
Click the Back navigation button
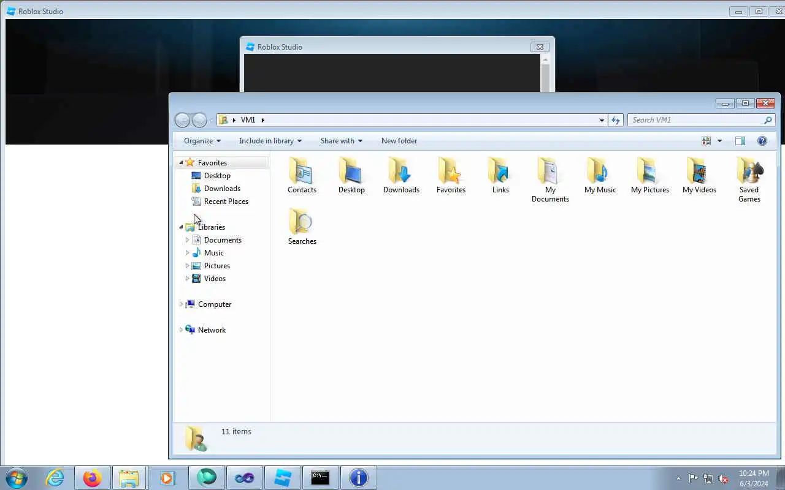coord(182,120)
